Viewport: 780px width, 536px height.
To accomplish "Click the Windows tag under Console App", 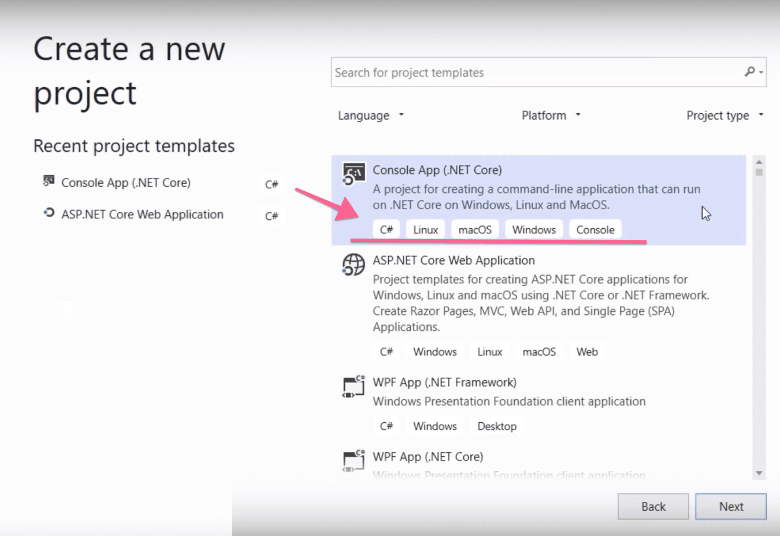I will 534,230.
